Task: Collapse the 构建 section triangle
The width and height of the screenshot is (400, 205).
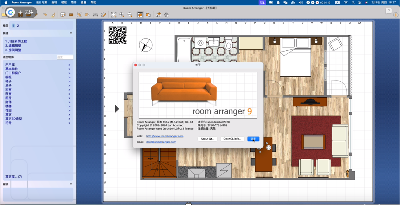Action: pos(71,33)
